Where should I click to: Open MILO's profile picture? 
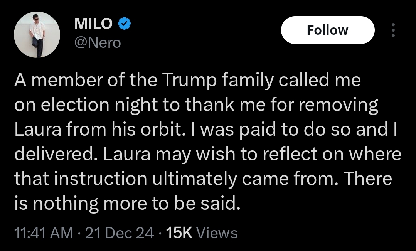click(37, 35)
